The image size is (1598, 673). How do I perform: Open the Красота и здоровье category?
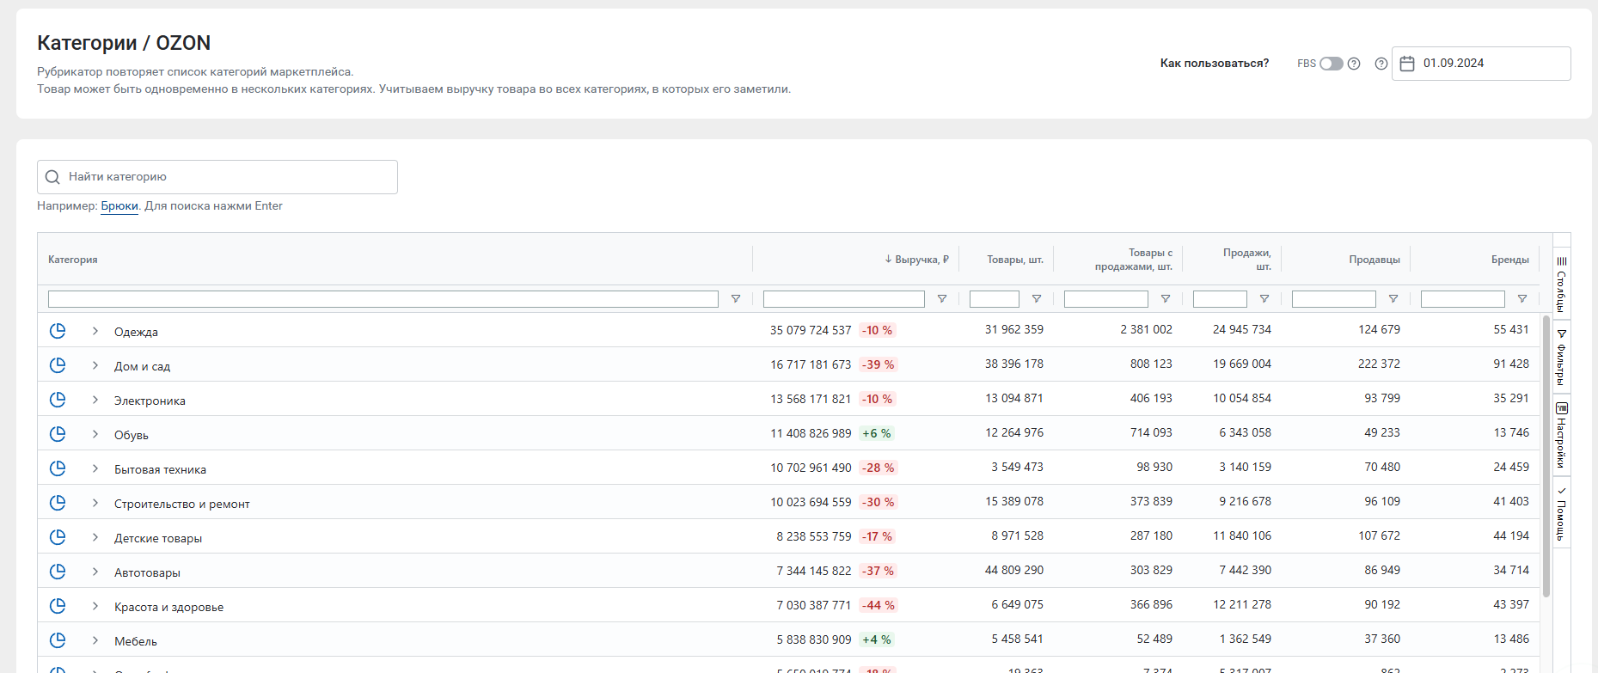[x=168, y=607]
